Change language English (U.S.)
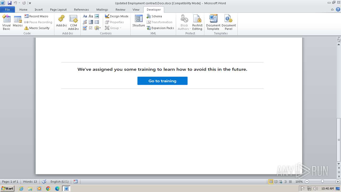 59,182
